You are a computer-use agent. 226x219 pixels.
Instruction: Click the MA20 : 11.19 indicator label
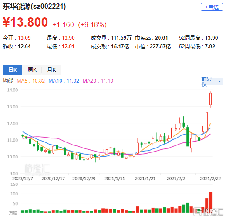click(x=98, y=81)
